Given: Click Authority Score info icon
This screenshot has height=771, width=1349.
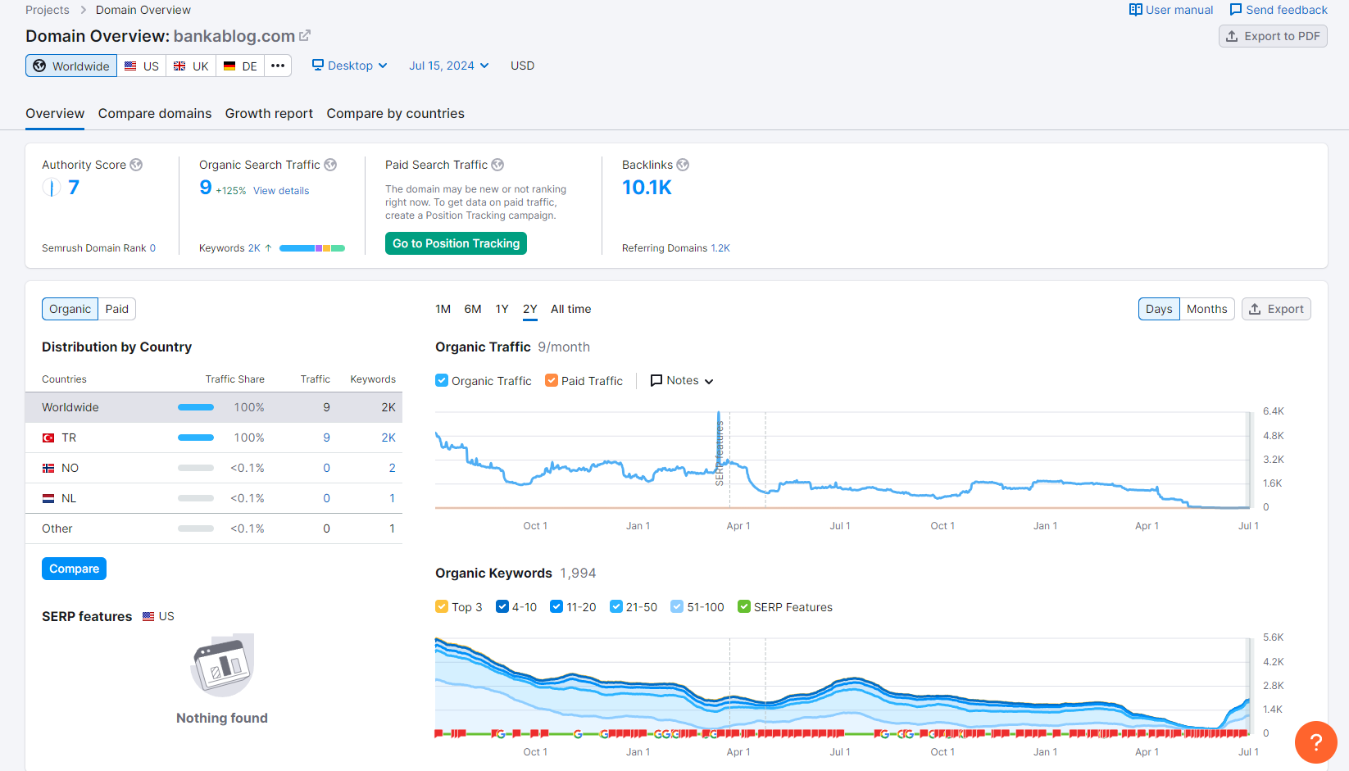Looking at the screenshot, I should click(136, 165).
